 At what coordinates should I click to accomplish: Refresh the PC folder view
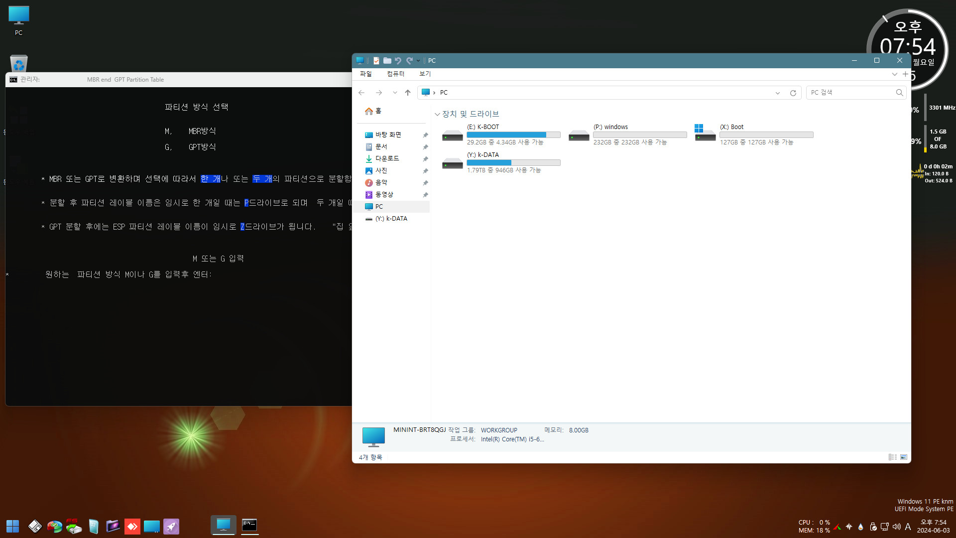point(793,93)
